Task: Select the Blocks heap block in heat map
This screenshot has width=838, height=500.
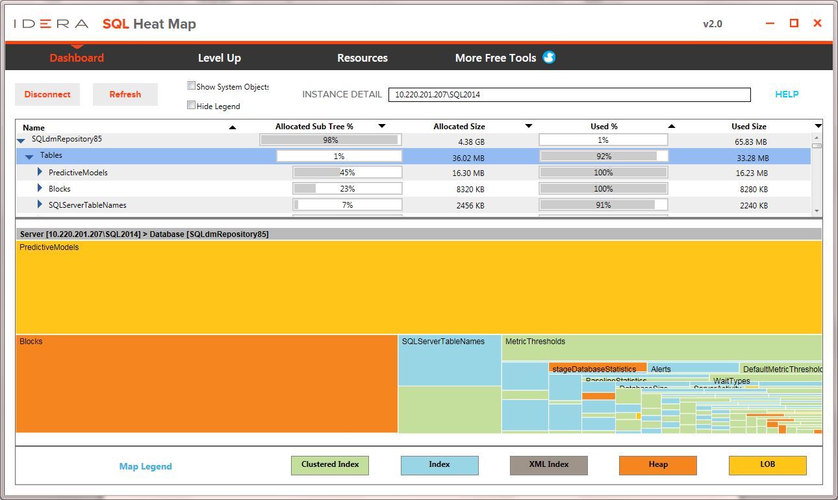Action: pos(207,384)
